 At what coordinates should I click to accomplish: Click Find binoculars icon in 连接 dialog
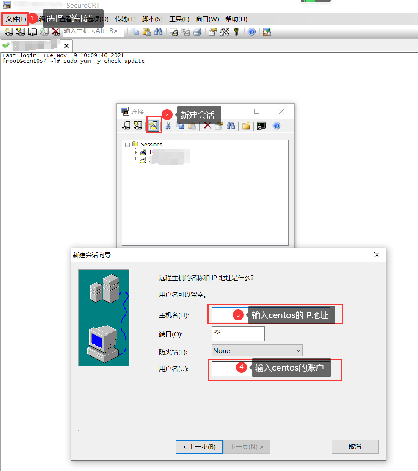[231, 126]
